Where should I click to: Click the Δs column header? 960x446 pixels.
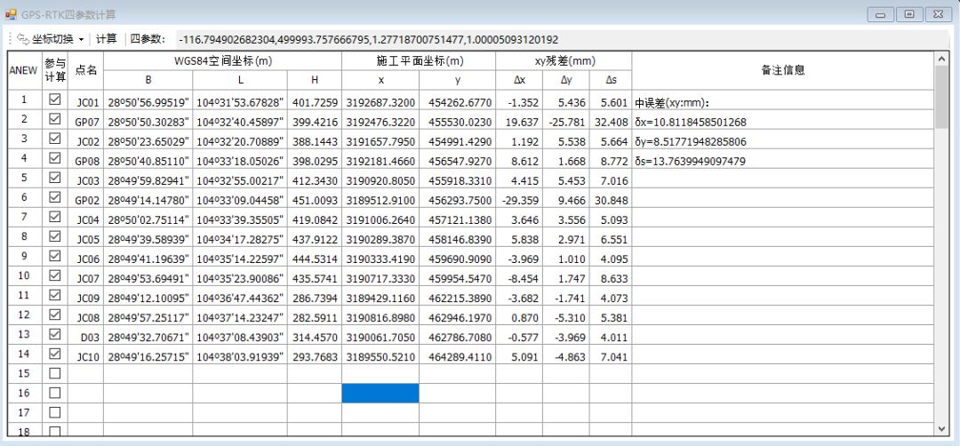coord(611,80)
